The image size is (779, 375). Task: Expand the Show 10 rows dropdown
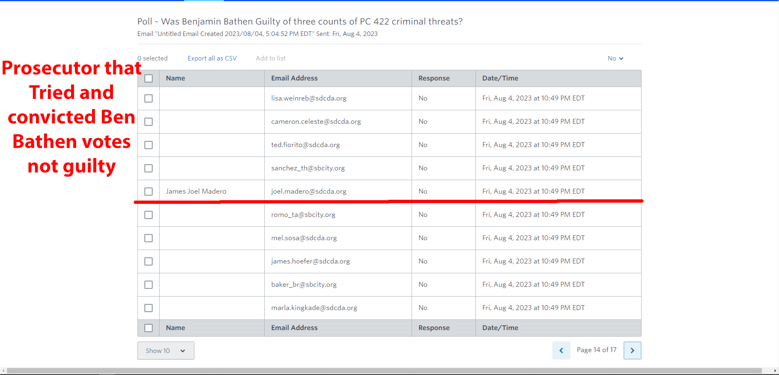(166, 350)
